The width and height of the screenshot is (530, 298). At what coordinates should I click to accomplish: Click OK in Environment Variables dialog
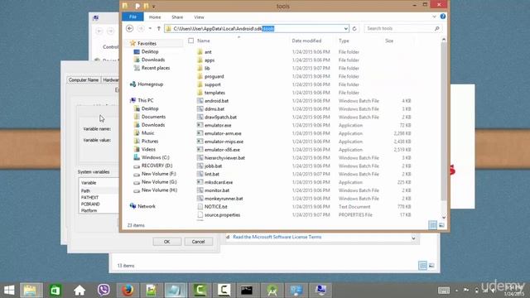point(167,242)
